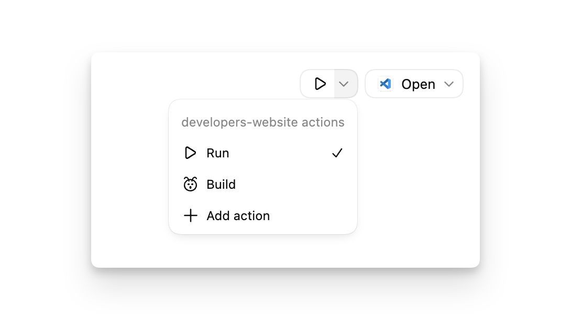Click the play icon to run developers-website
Viewport: 571px width, 320px height.
click(320, 83)
